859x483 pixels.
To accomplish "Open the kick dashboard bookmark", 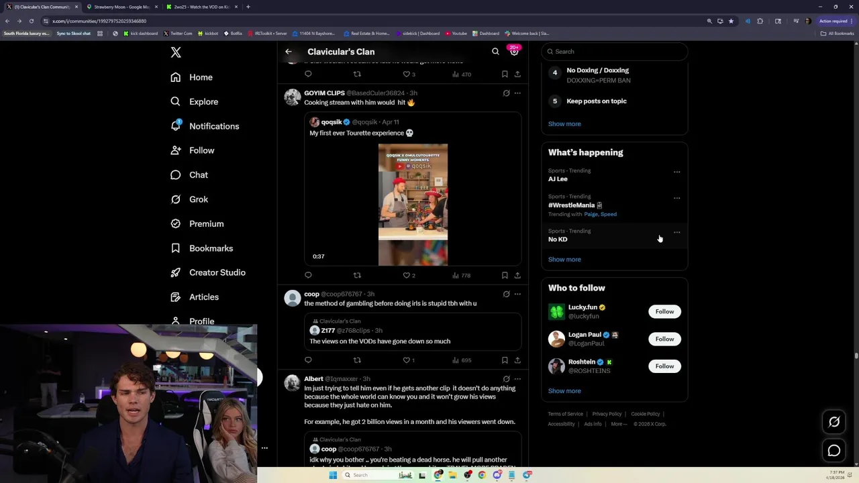I will (x=141, y=34).
